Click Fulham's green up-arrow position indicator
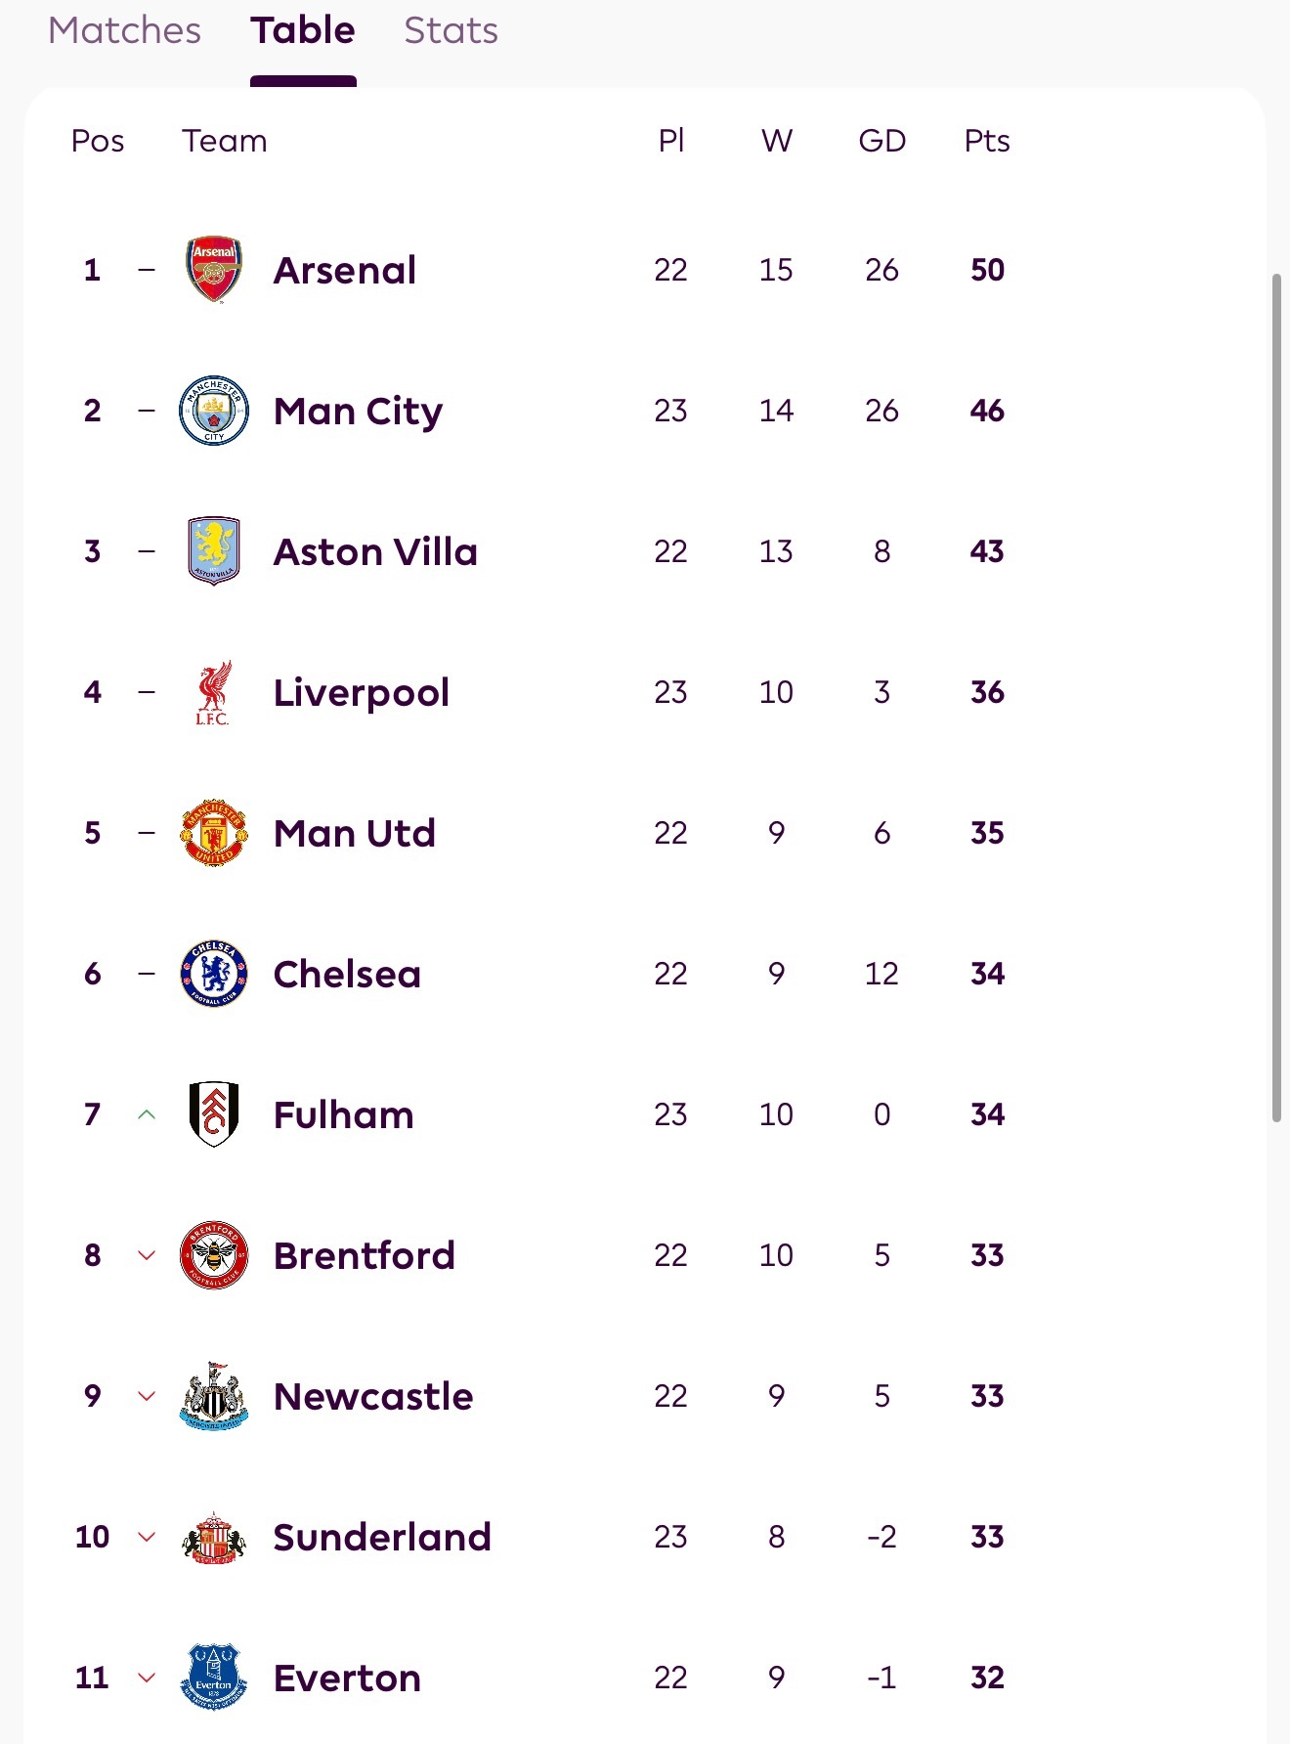This screenshot has width=1290, height=1744. click(x=147, y=1114)
